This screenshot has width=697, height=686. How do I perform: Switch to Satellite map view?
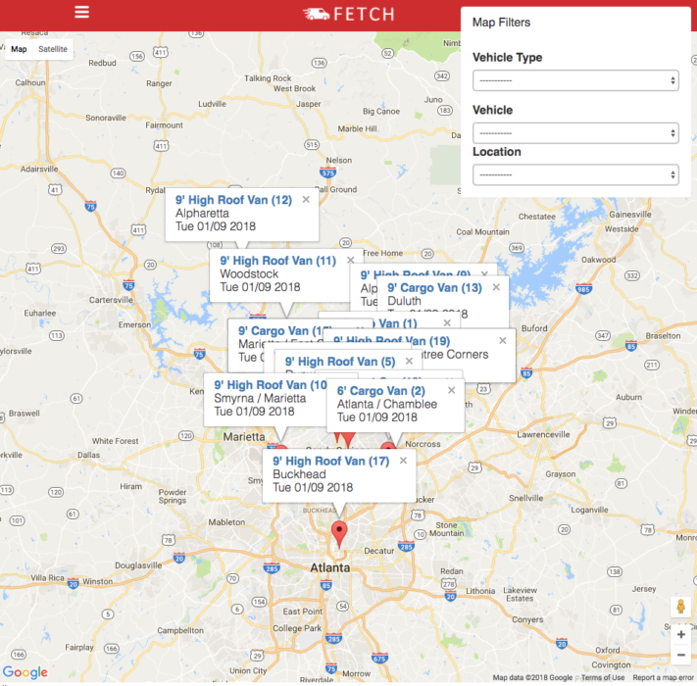click(53, 48)
